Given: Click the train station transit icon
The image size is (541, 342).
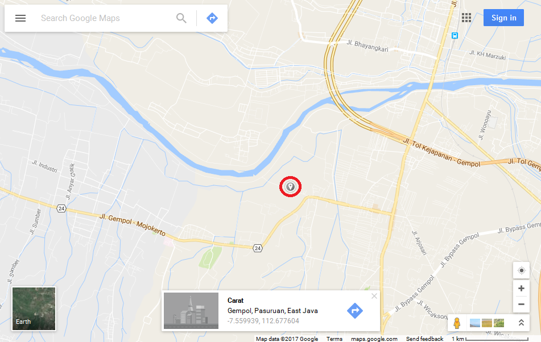Looking at the screenshot, I should [x=455, y=35].
